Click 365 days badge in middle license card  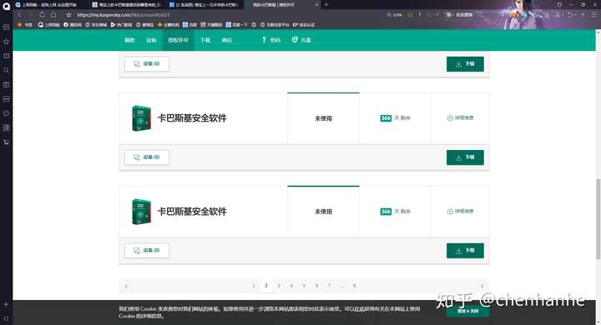coord(386,118)
